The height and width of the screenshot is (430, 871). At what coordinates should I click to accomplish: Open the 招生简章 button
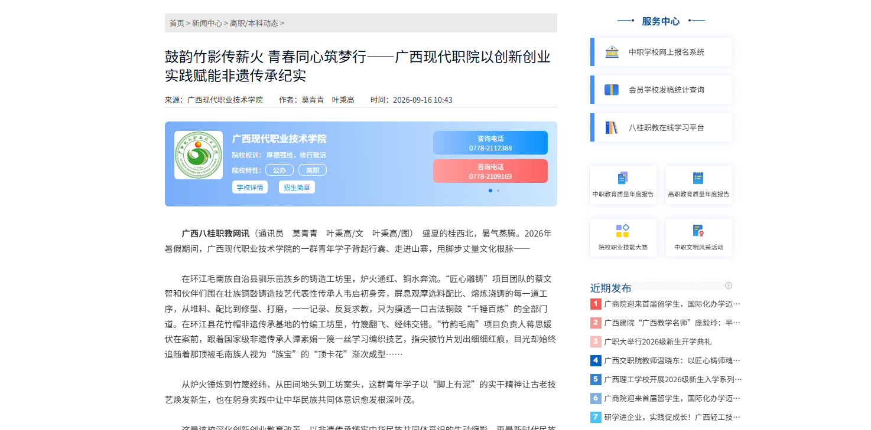[x=297, y=187]
